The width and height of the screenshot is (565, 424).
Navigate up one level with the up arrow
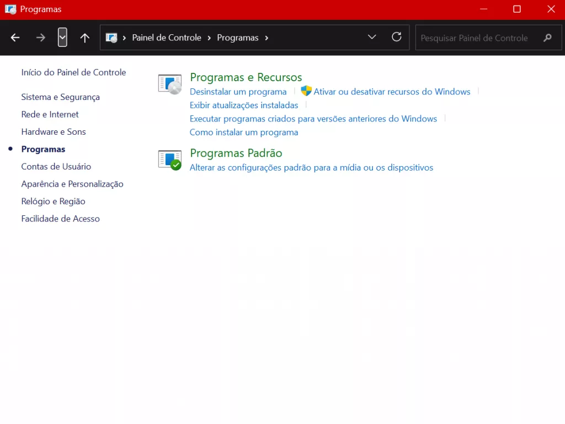(x=84, y=37)
